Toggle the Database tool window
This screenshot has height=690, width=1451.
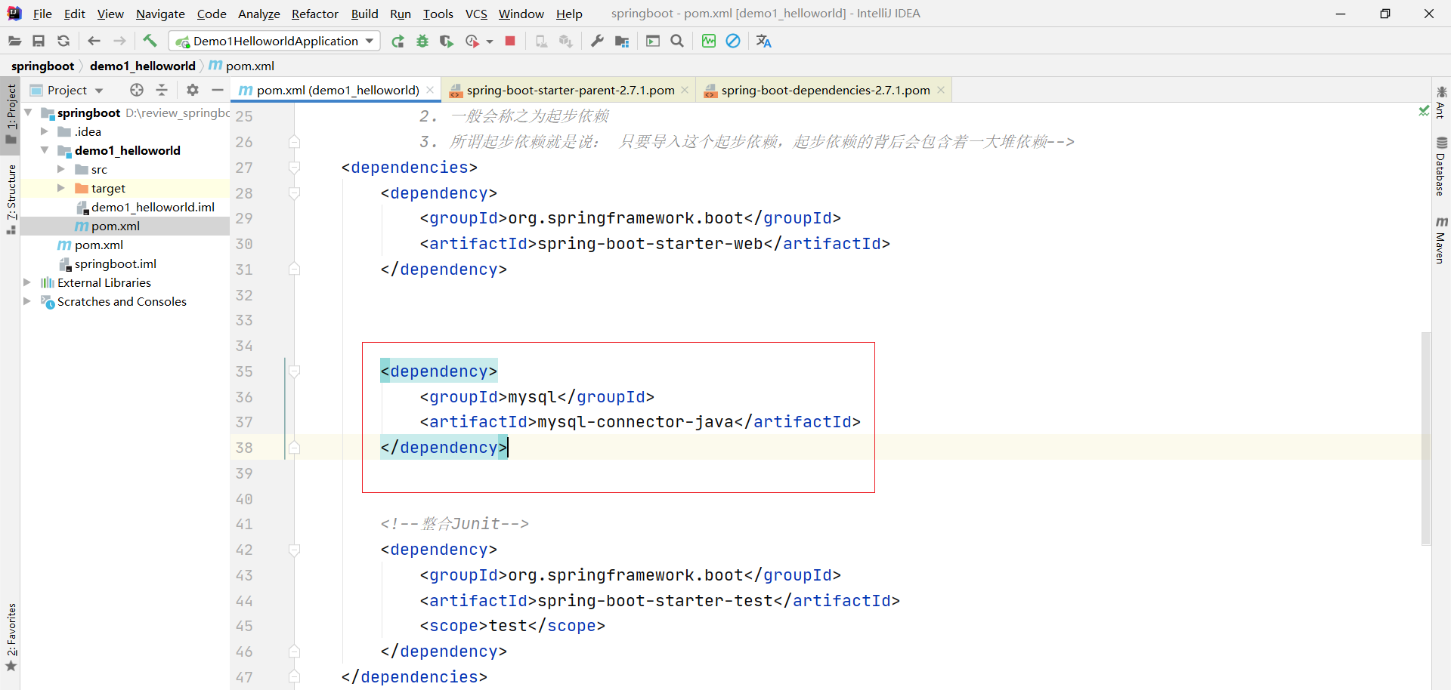(x=1441, y=167)
